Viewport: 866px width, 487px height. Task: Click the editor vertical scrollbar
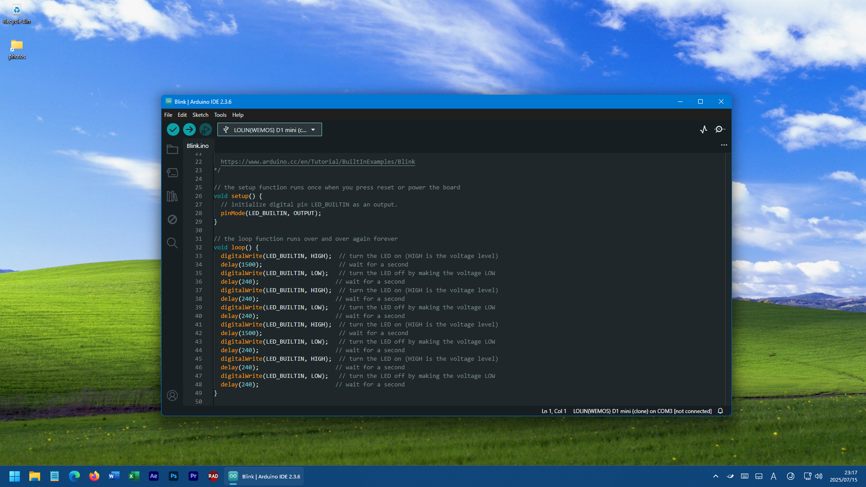click(728, 279)
